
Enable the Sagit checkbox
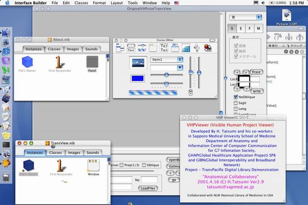(x=236, y=102)
